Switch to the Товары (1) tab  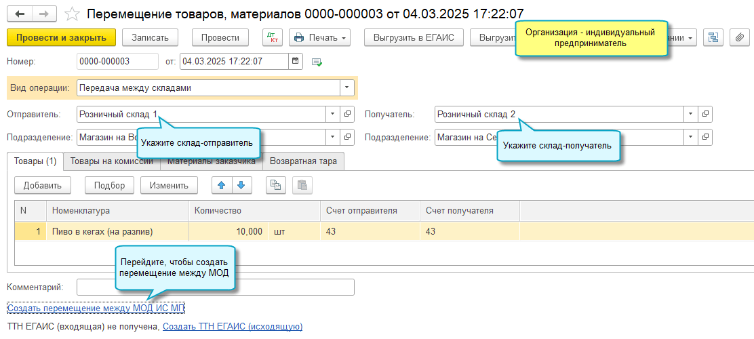point(35,161)
